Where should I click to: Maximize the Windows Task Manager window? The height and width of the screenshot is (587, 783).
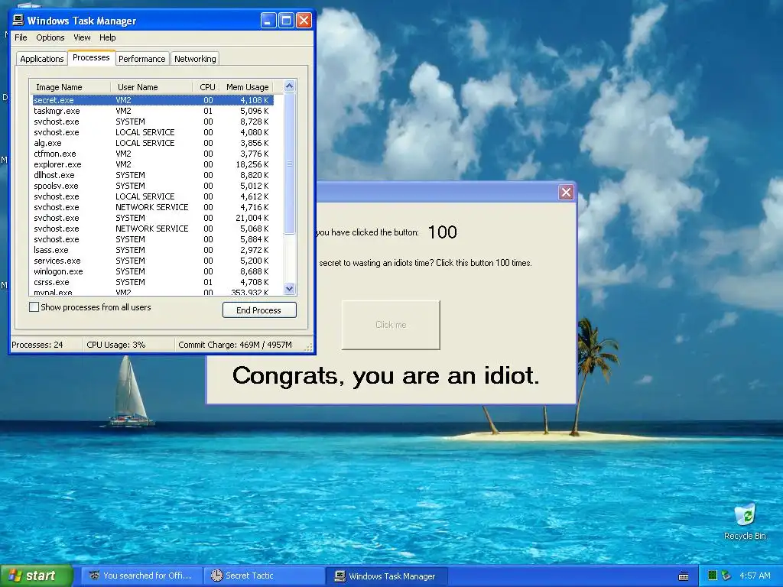point(286,21)
